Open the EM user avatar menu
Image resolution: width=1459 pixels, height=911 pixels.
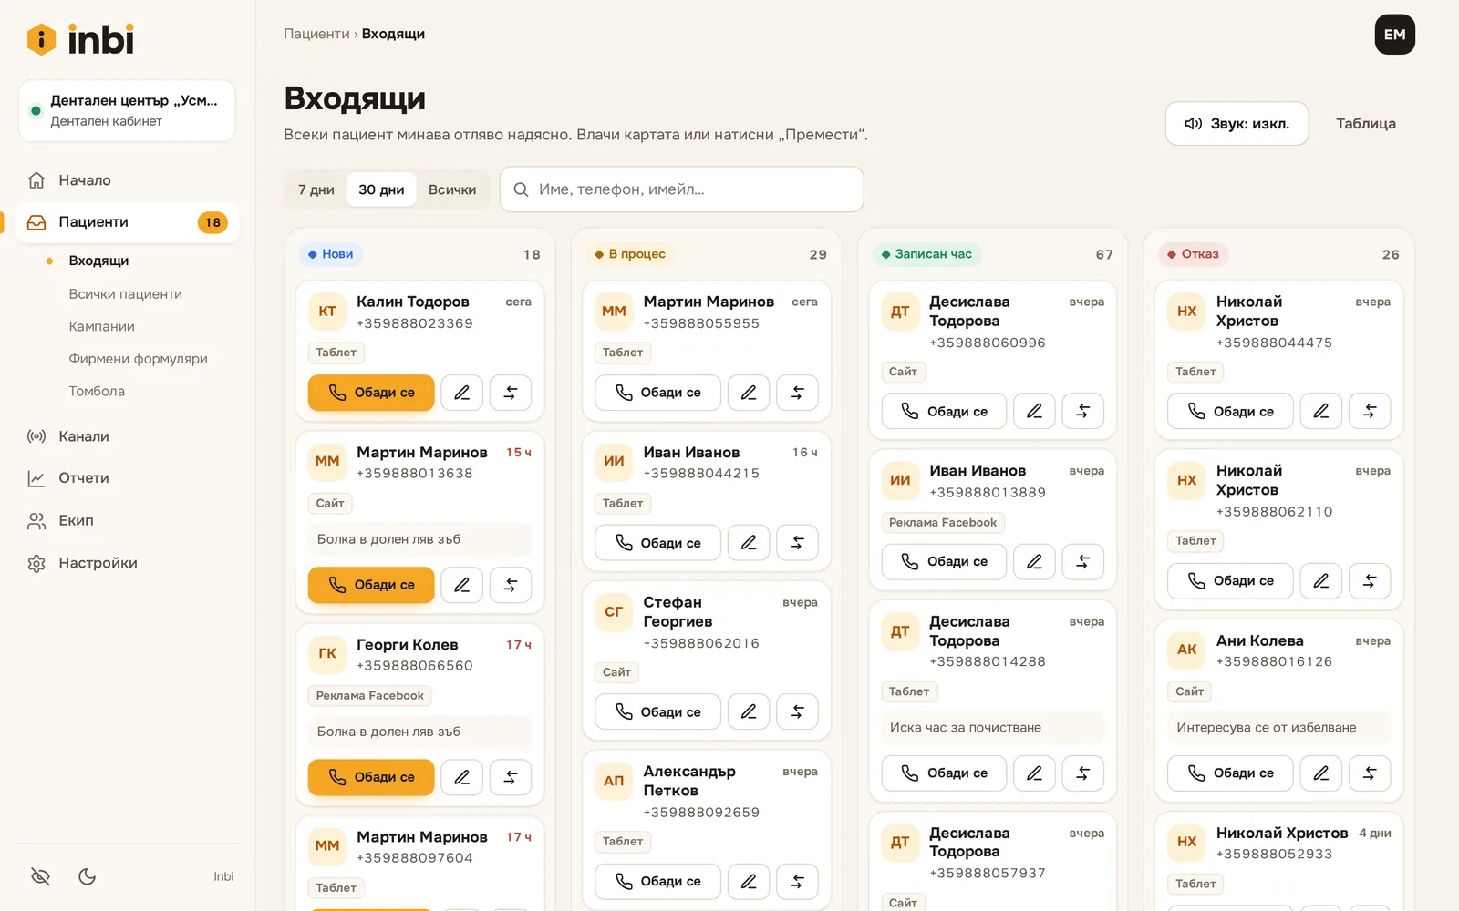click(1395, 35)
